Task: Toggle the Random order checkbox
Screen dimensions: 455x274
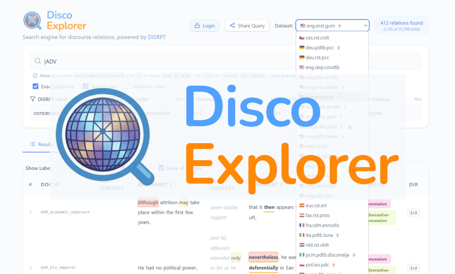Action: coord(128,86)
